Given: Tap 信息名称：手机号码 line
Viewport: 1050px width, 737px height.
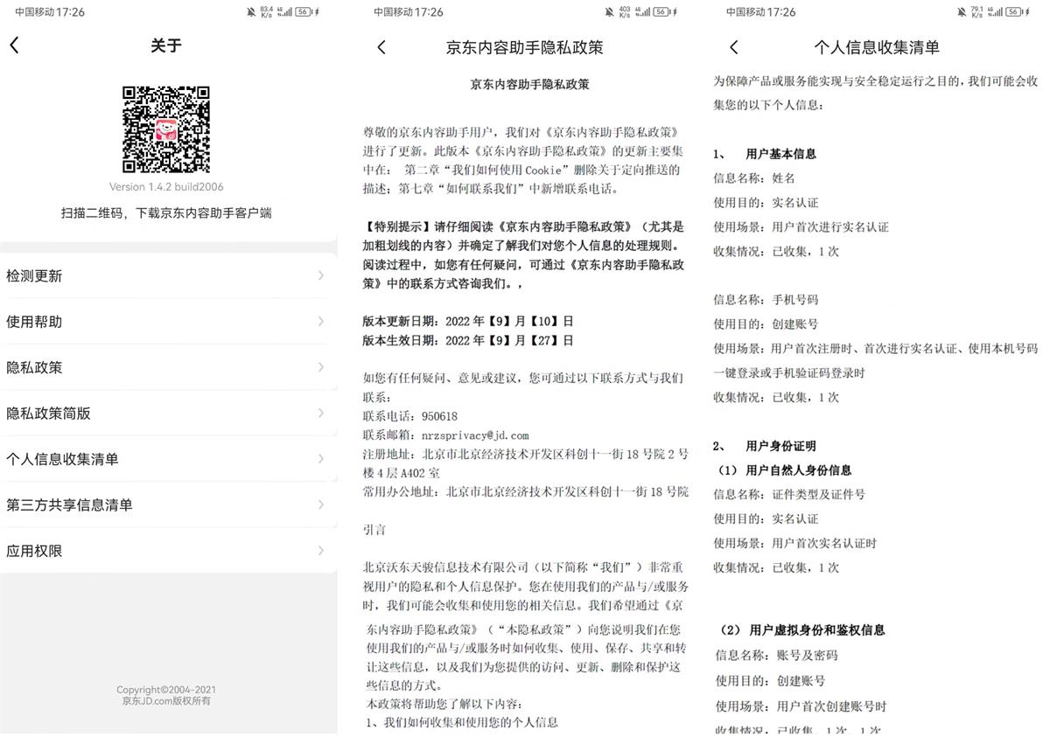Looking at the screenshot, I should [x=766, y=300].
